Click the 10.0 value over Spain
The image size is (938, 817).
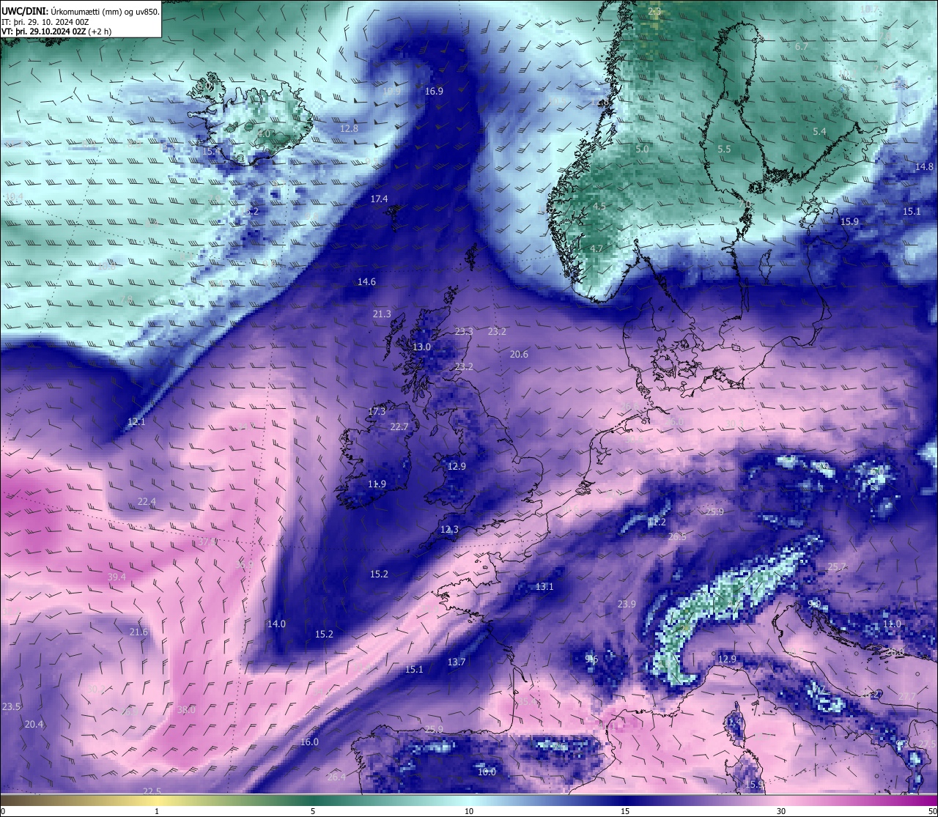point(487,772)
